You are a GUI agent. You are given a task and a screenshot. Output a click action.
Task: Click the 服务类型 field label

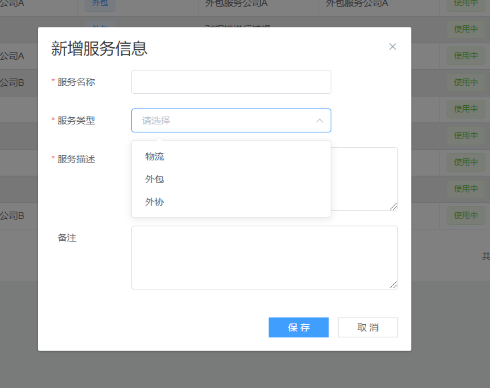76,120
